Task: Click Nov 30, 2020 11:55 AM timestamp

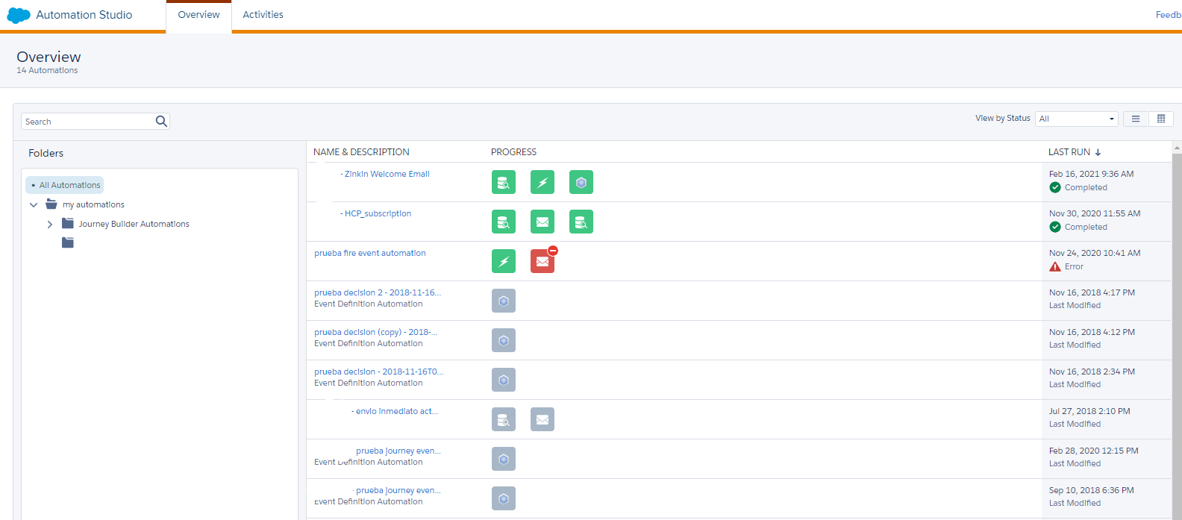Action: pos(1095,213)
